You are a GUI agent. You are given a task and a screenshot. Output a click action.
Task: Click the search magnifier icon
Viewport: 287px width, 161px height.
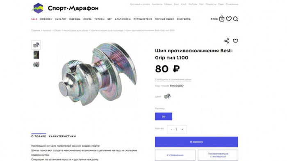(236, 19)
